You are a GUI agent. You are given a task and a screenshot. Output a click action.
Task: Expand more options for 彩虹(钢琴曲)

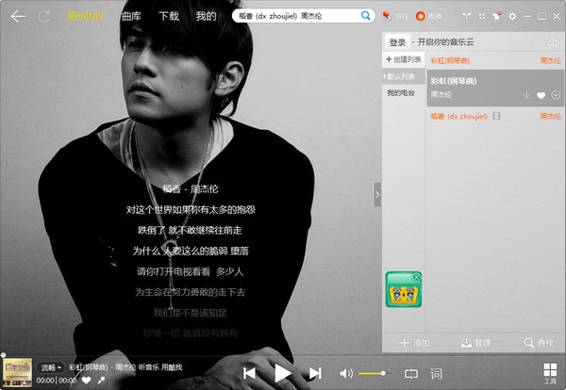(556, 95)
